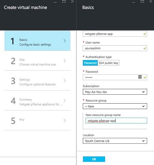This screenshot has height=165, width=154.
Task: Close the Basics blade
Action: 151,1
